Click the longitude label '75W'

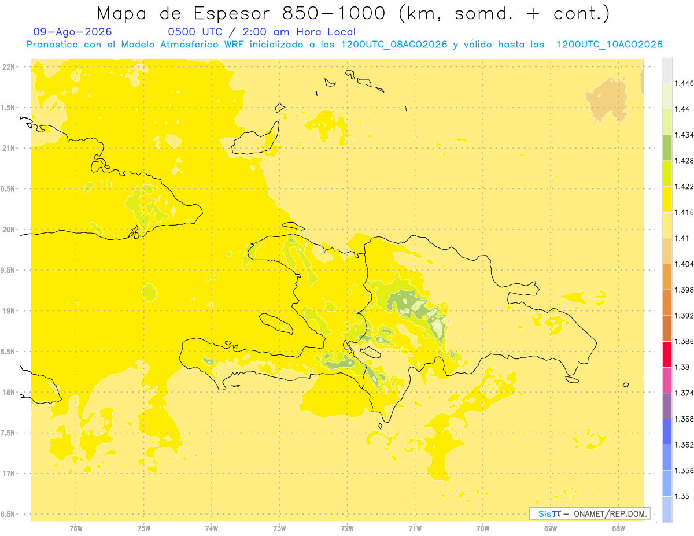coord(144,528)
